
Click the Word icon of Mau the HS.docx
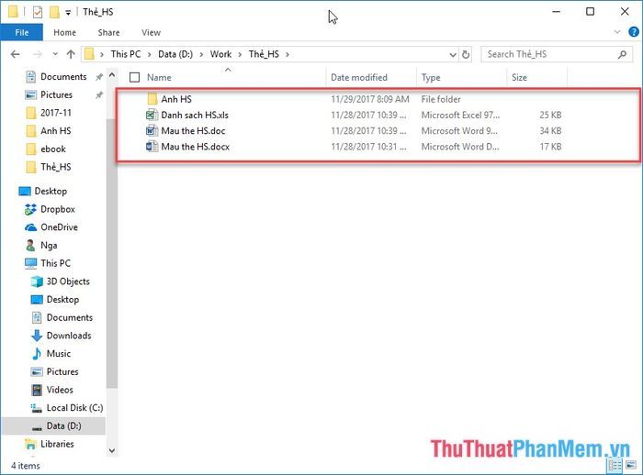point(152,147)
